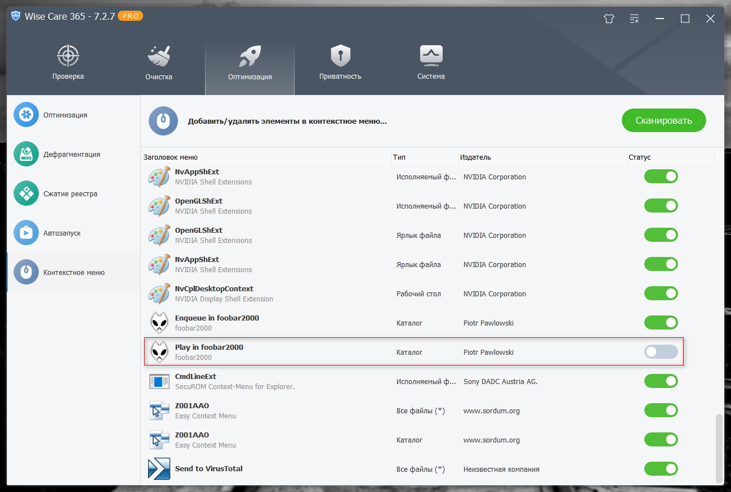Click the Сканировать button
This screenshot has height=492, width=731.
663,120
